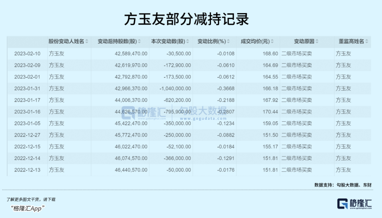Click the 数据支持 source note
Image resolution: width=382 pixels, height=218 pixels.
(x=343, y=185)
